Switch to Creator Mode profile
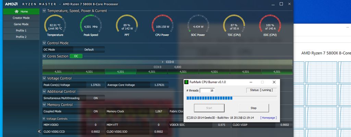This screenshot has width=351, height=137. coord(21,18)
